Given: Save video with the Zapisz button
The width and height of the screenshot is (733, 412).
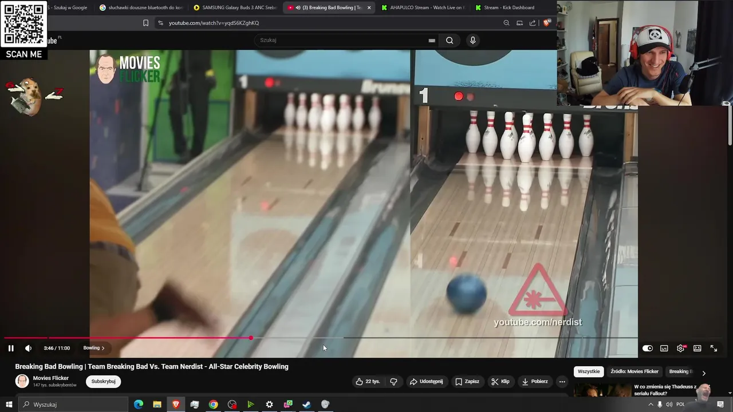Looking at the screenshot, I should pyautogui.click(x=467, y=382).
